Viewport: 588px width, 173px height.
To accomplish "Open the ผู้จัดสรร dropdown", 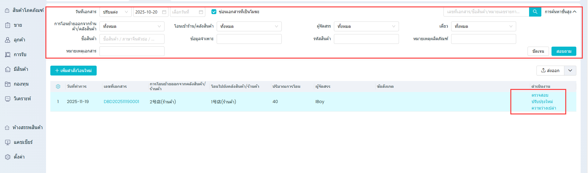I will pos(366,26).
